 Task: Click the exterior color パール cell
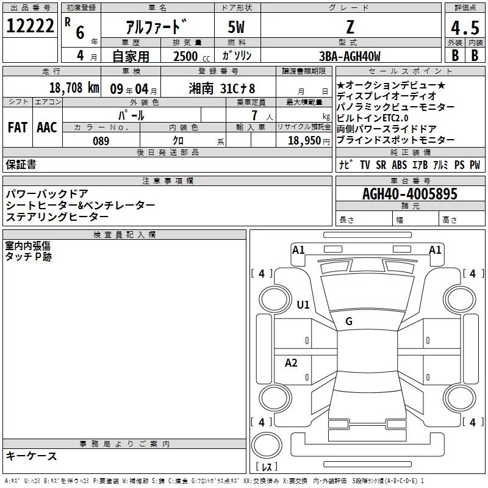[x=131, y=115]
